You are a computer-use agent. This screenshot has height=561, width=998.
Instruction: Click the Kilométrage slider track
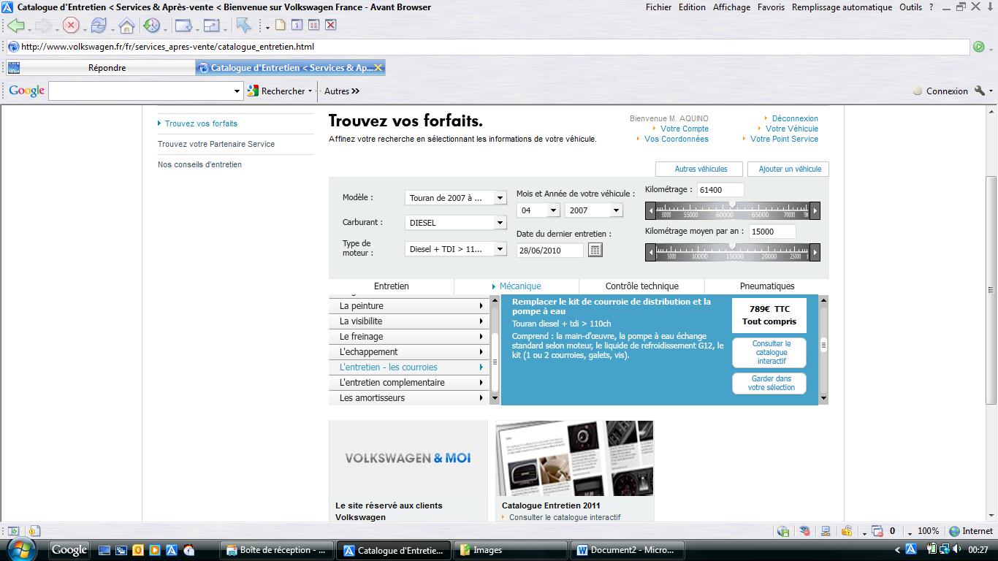point(732,211)
